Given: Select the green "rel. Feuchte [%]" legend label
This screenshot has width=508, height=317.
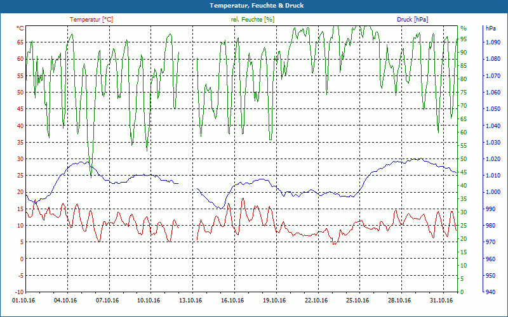Looking at the screenshot, I should [253, 20].
